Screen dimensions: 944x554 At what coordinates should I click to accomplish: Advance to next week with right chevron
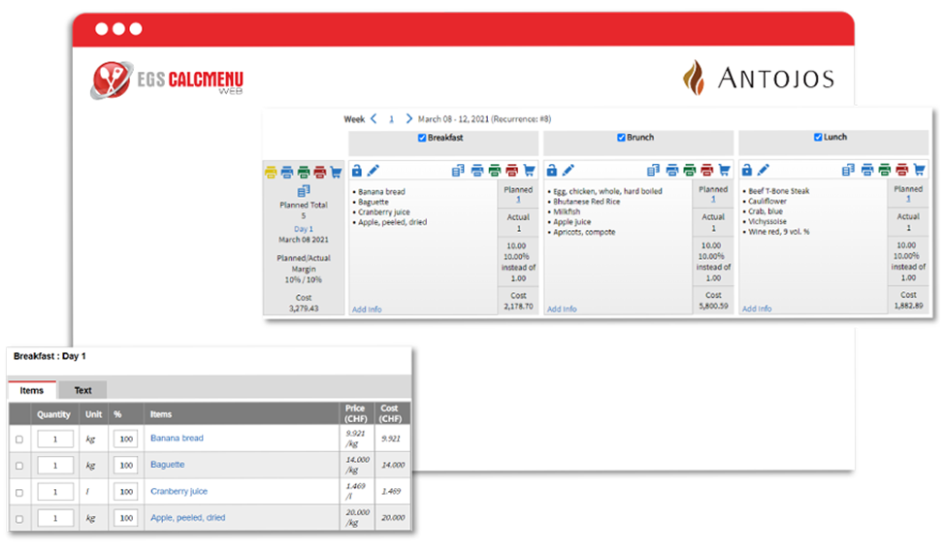pyautogui.click(x=408, y=118)
